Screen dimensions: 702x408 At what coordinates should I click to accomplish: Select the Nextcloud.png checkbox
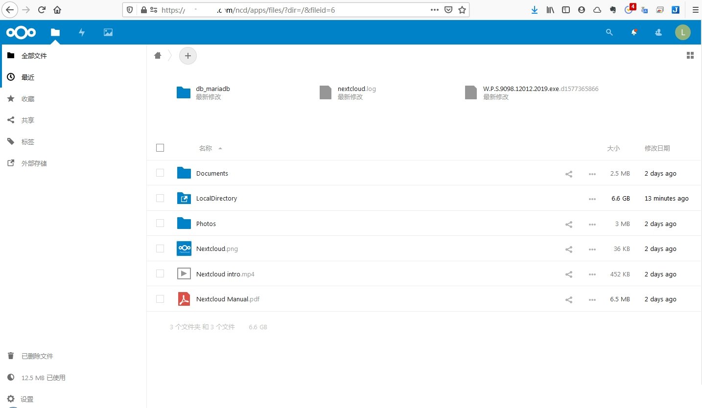tap(160, 249)
